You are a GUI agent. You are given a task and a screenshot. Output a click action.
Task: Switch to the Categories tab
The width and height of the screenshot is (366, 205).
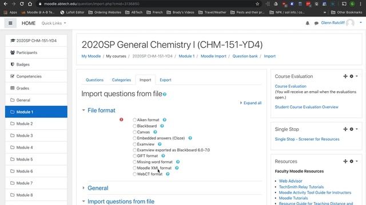tap(121, 80)
